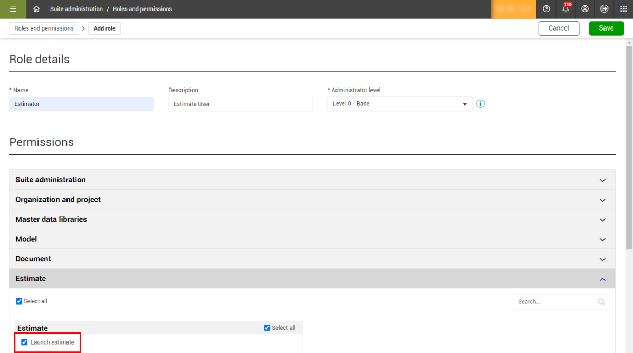Viewport: 633px width, 353px height.
Task: Toggle Select all in Estimate subgroup header
Action: [267, 328]
